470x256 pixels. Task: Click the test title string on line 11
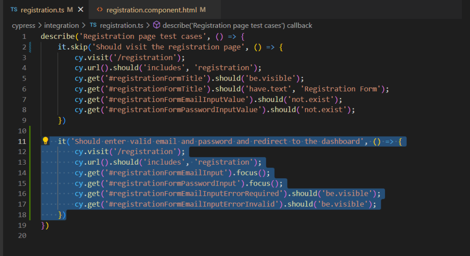coord(217,141)
